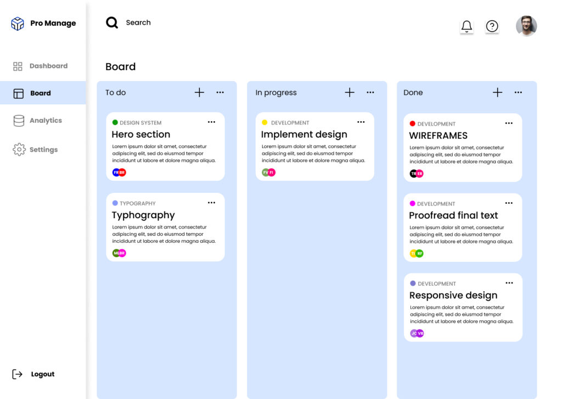
Task: Open Hero section card options menu
Action: [x=211, y=122]
